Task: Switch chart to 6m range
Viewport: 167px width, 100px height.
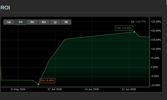Action: (44, 22)
